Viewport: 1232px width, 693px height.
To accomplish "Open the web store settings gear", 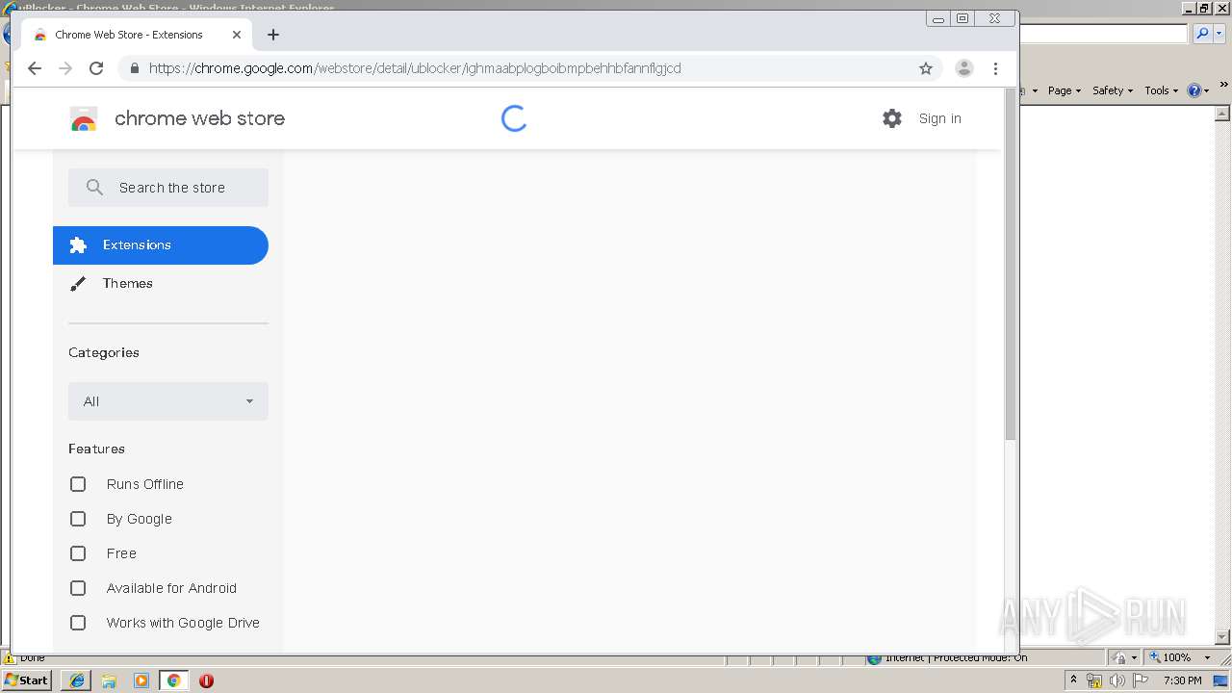I will pos(892,118).
